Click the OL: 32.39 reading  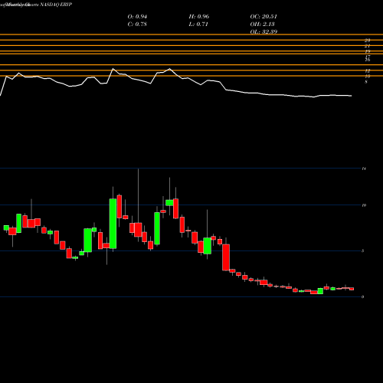[x=264, y=31]
